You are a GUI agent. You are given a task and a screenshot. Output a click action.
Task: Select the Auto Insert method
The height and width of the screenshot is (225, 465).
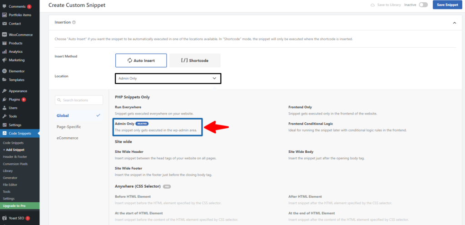[141, 60]
